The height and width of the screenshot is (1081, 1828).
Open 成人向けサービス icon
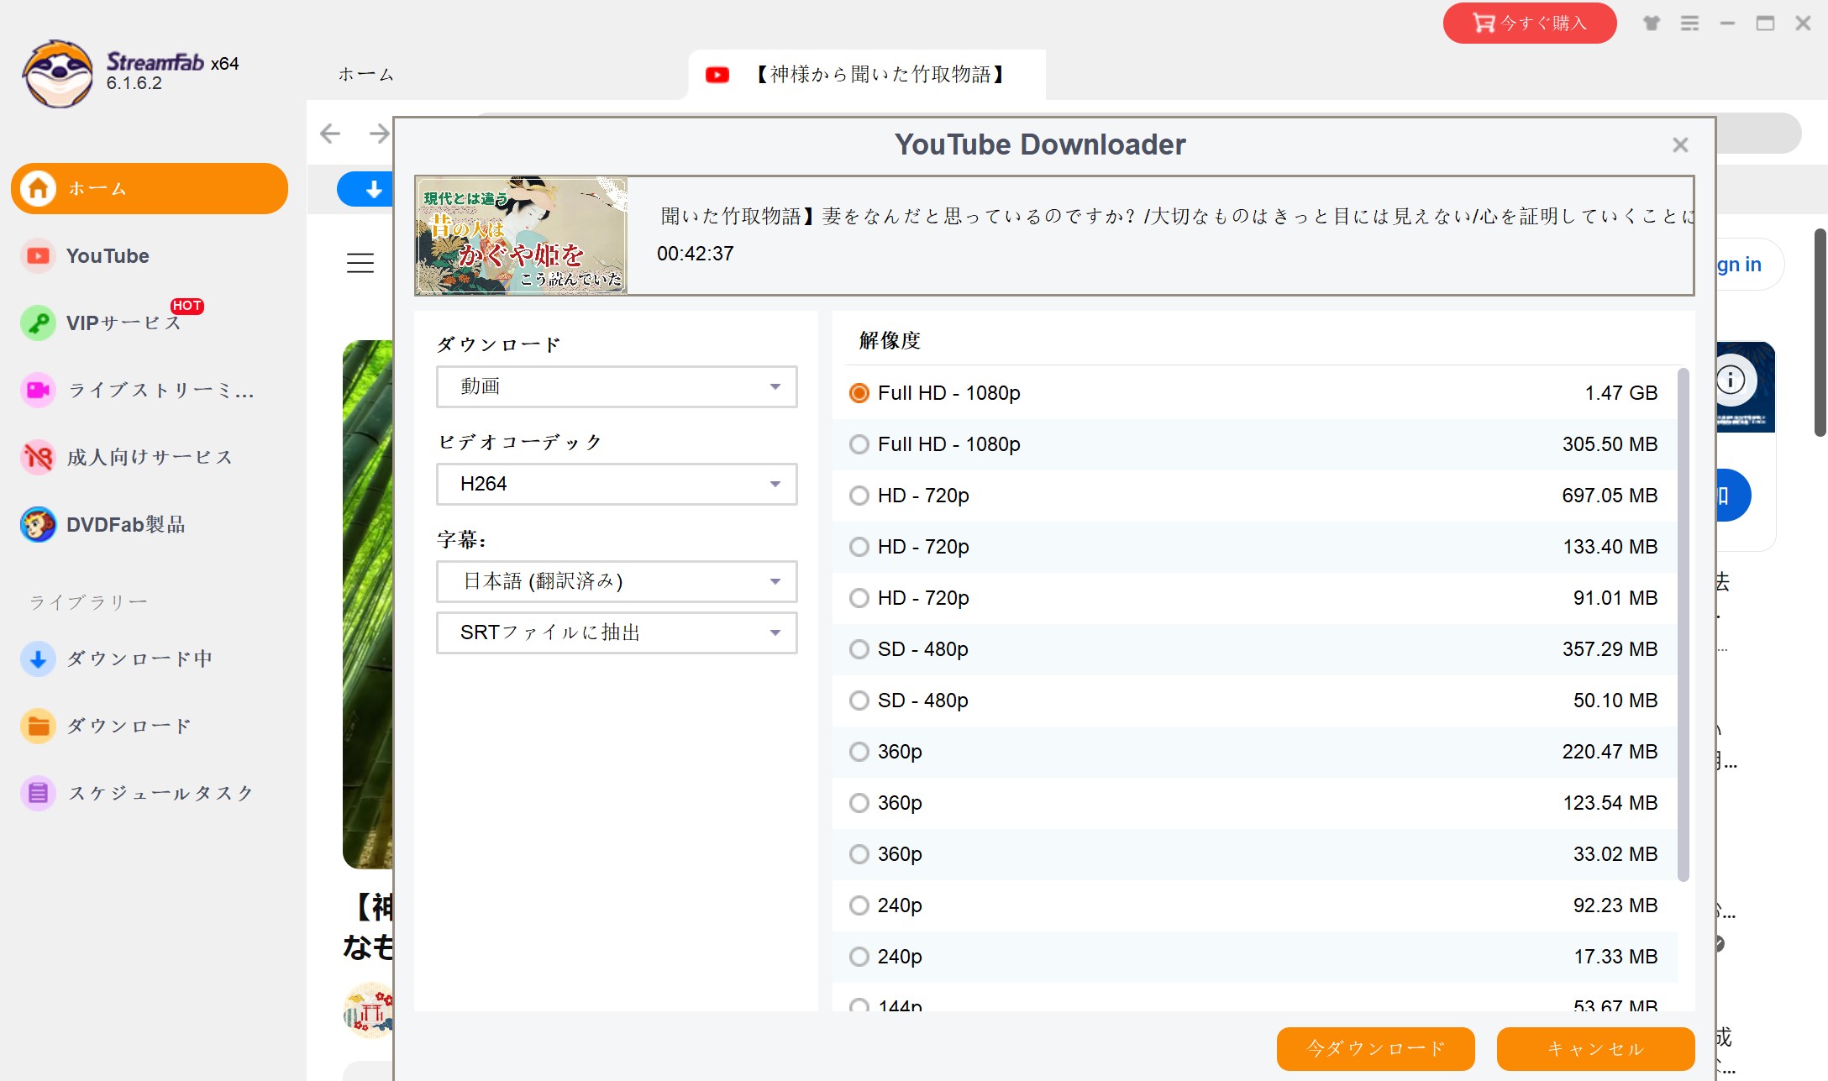(x=38, y=457)
